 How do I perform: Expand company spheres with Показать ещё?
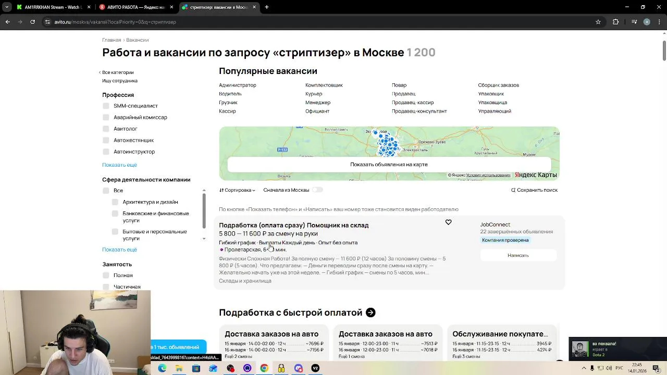pyautogui.click(x=119, y=249)
